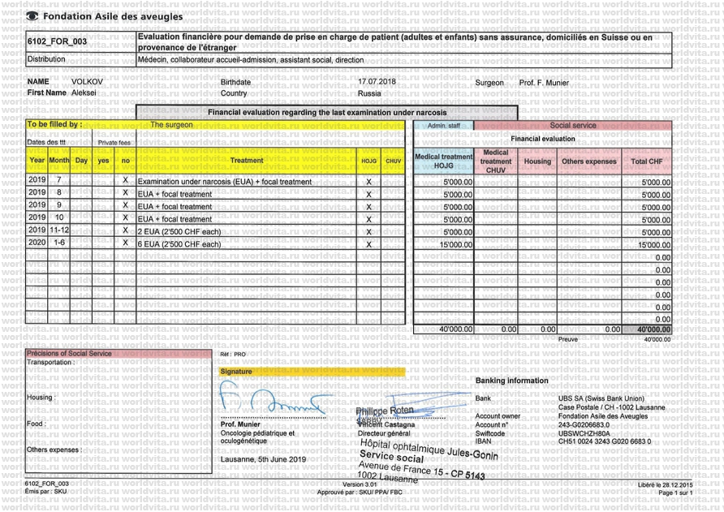Click the 'Medical treatment CHUV' column header
This screenshot has height=512, width=724.
pos(495,161)
